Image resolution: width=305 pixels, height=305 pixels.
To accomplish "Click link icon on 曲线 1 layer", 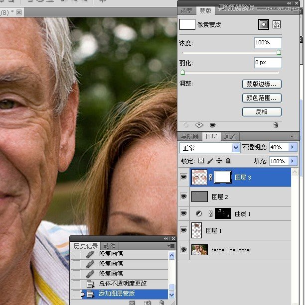I will pos(210,213).
